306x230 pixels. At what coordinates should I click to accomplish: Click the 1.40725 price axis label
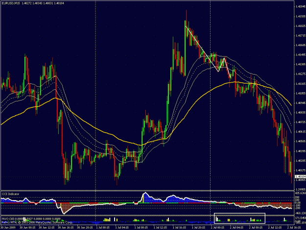click(x=301, y=122)
